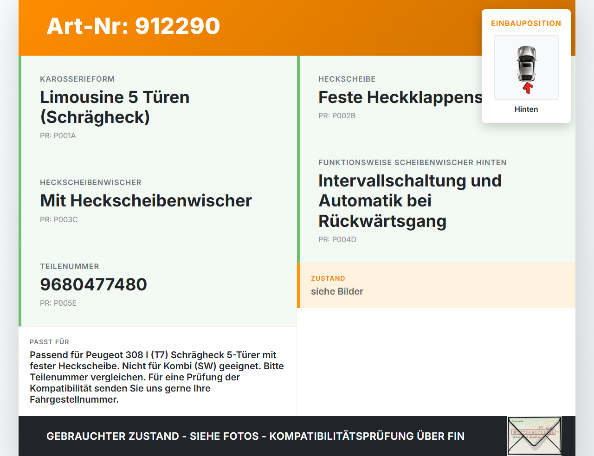The height and width of the screenshot is (456, 594).
Task: Select the part number 9680477480
Action: [x=93, y=284]
